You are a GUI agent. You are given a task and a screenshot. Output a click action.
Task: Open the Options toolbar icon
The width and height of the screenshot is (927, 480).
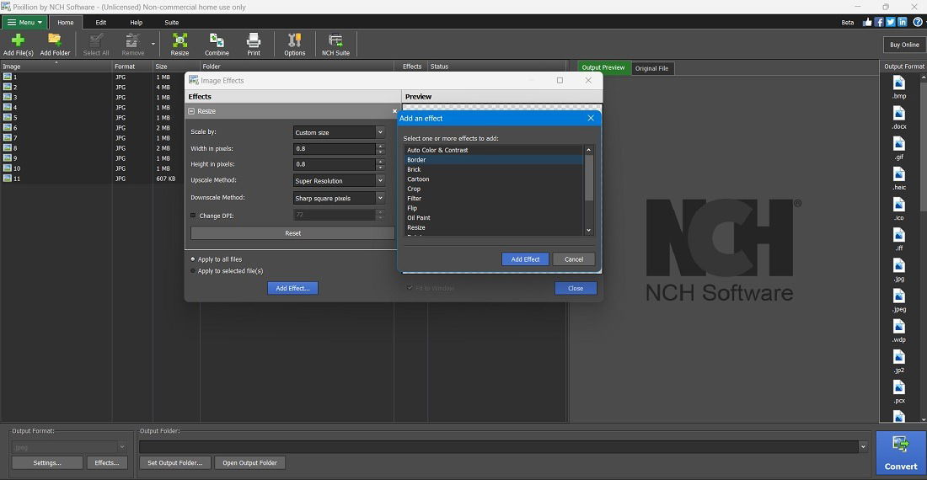click(294, 40)
